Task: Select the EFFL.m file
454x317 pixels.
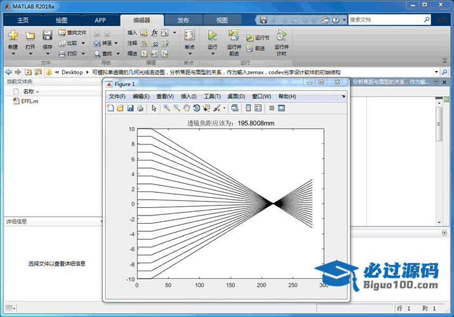Action: pos(26,101)
